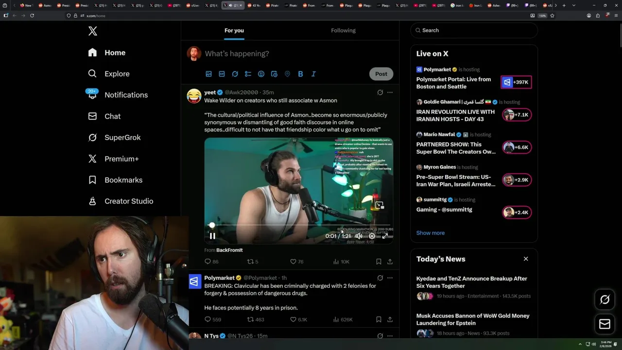Click Grok icon on Polymarket post
622x350 pixels.
point(380,278)
